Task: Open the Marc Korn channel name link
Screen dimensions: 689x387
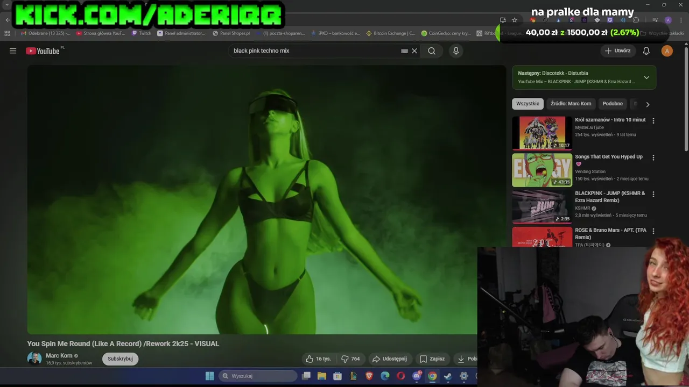Action: [x=59, y=356]
